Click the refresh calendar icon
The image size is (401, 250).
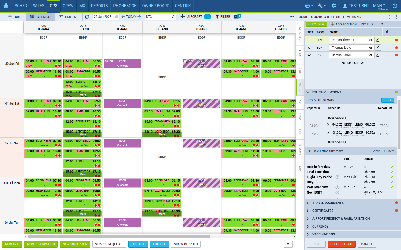[87, 17]
